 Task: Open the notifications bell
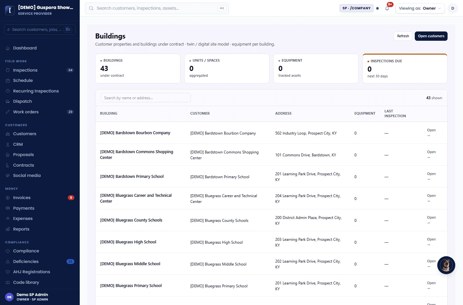point(387,8)
